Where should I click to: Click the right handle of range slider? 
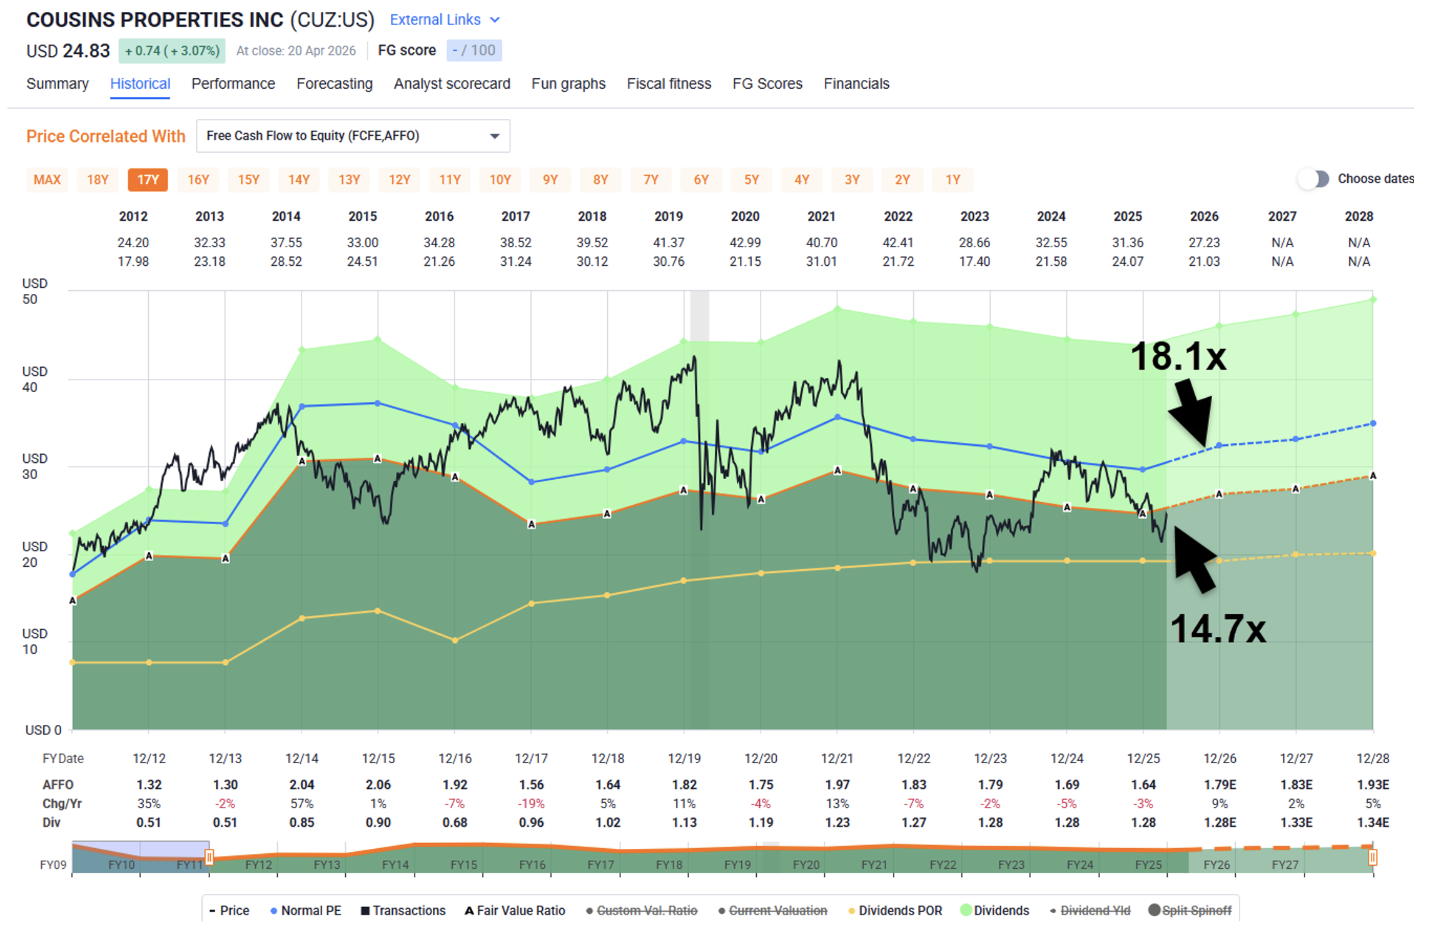1372,857
